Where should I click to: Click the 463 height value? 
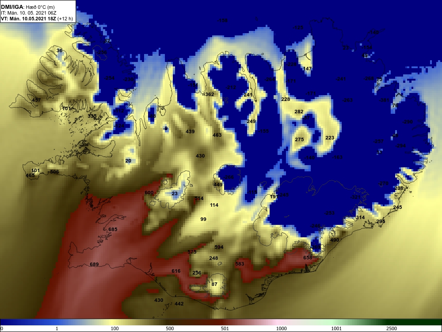(217, 135)
